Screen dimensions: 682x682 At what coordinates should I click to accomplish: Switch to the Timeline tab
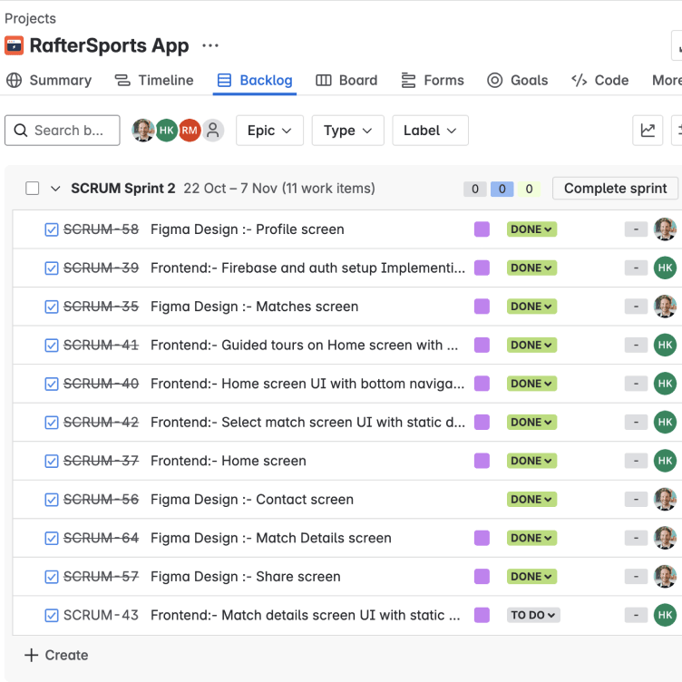pos(154,80)
